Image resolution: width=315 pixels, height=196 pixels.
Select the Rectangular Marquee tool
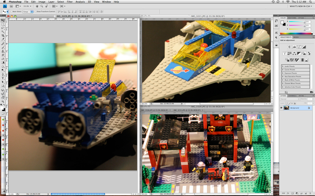point(3,24)
